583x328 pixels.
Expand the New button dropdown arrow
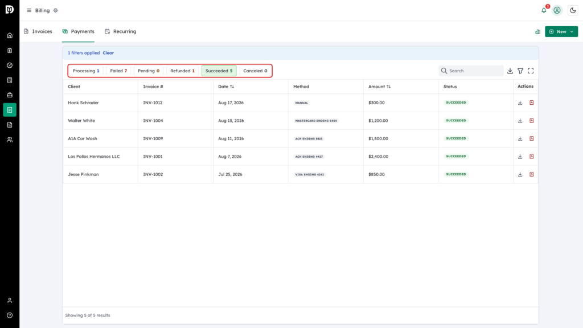pos(572,32)
